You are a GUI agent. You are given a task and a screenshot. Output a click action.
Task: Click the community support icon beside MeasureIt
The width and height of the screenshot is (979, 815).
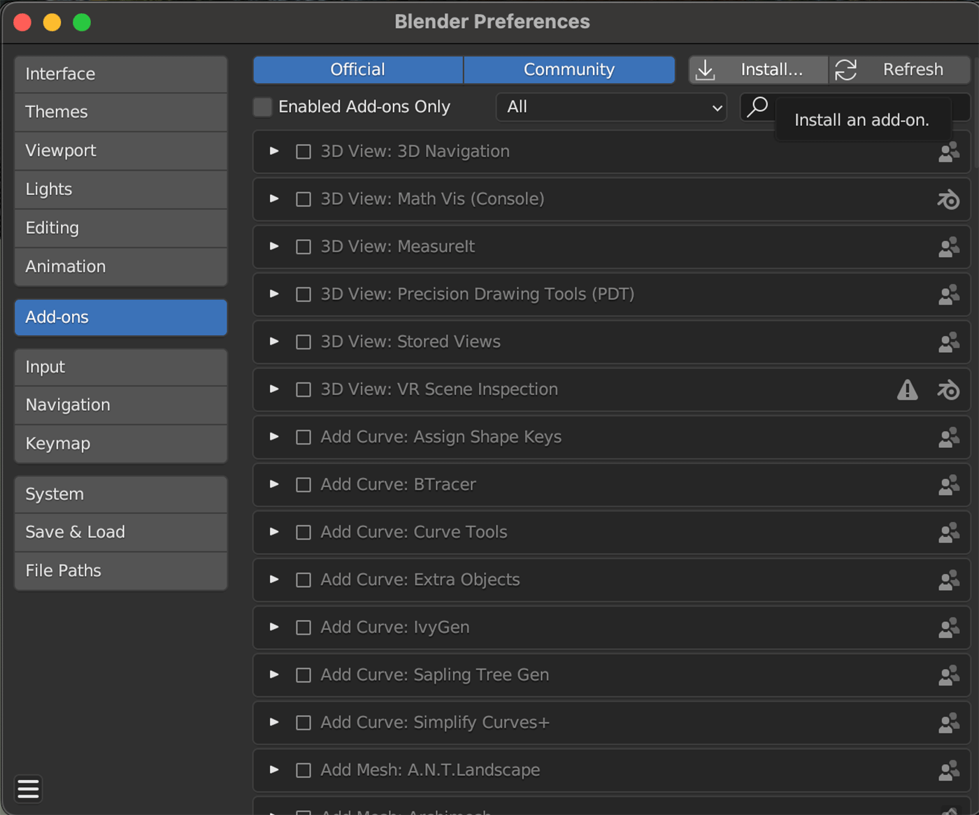point(948,247)
